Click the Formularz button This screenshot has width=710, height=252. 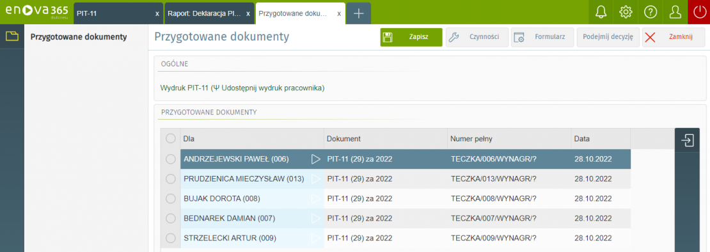[x=542, y=37]
